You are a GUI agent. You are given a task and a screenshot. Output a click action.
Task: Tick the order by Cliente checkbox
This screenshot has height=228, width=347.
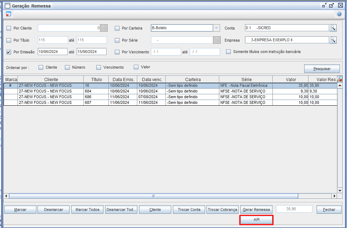point(41,67)
